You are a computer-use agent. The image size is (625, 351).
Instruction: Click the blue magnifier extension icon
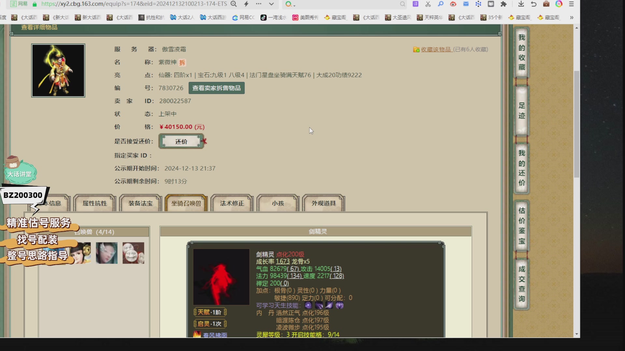click(440, 4)
